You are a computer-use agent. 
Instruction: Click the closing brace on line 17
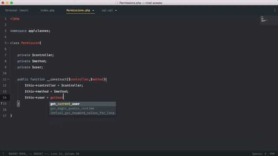[11, 116]
